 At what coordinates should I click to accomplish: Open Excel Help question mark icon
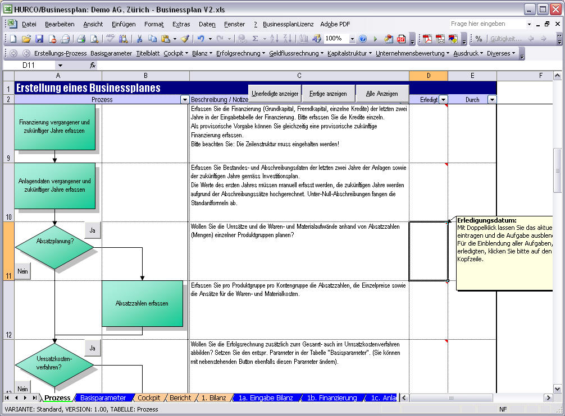point(363,39)
